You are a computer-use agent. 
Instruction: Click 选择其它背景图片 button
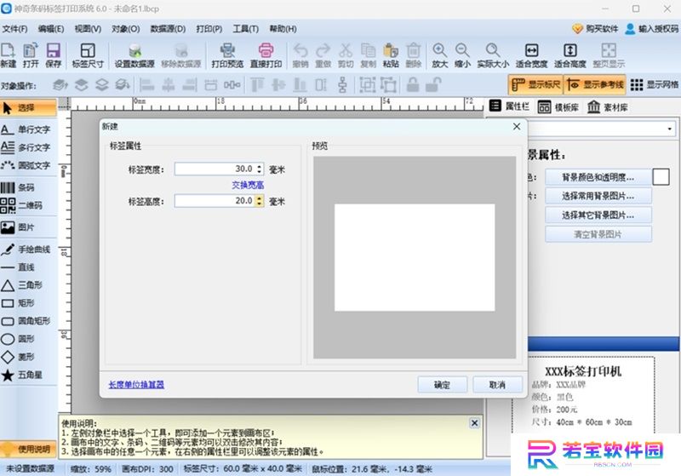click(598, 215)
